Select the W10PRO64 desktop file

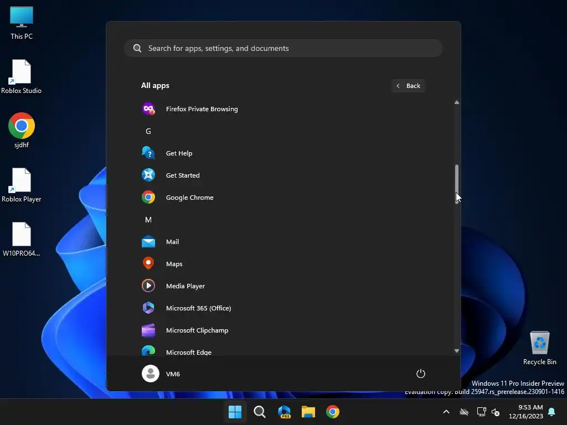tap(22, 239)
